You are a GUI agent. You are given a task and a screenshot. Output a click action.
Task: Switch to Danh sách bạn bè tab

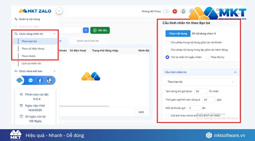pyautogui.click(x=88, y=41)
